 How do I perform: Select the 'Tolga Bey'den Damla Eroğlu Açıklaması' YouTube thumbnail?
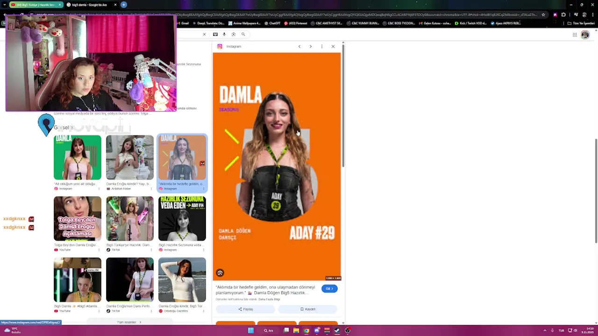pyautogui.click(x=78, y=218)
